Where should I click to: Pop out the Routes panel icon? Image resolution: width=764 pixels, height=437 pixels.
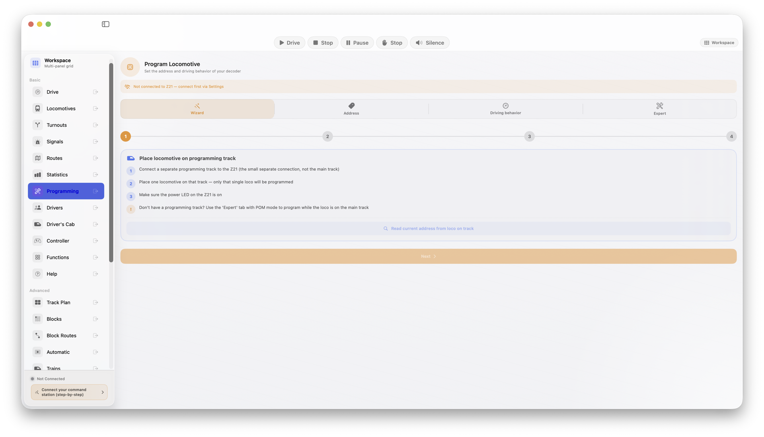click(95, 158)
